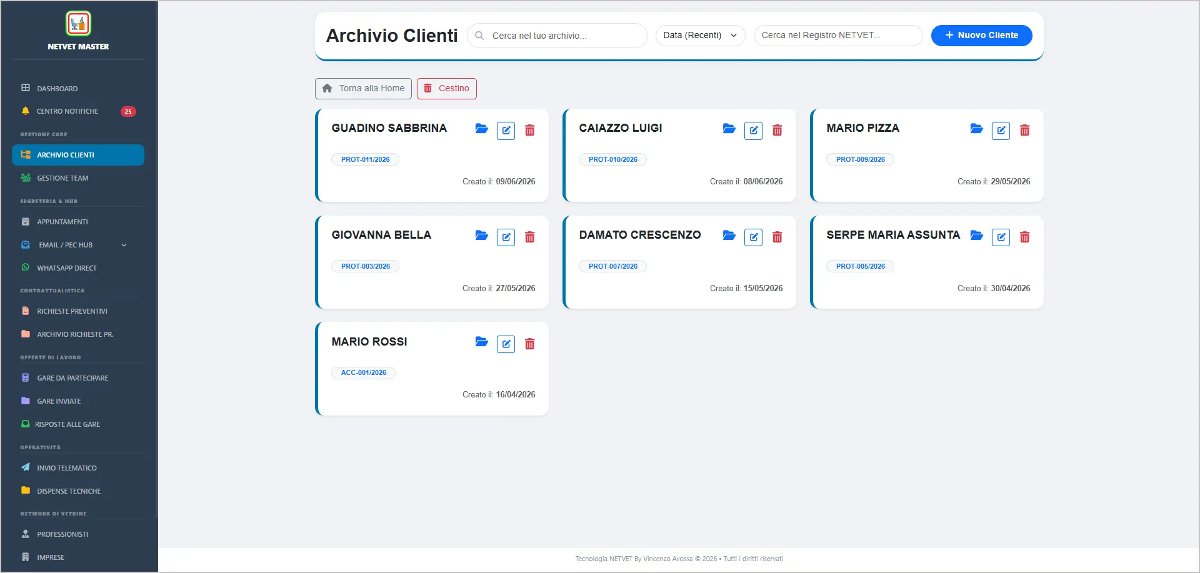
Task: Click the NETVET MASTER logo
Action: click(x=78, y=24)
